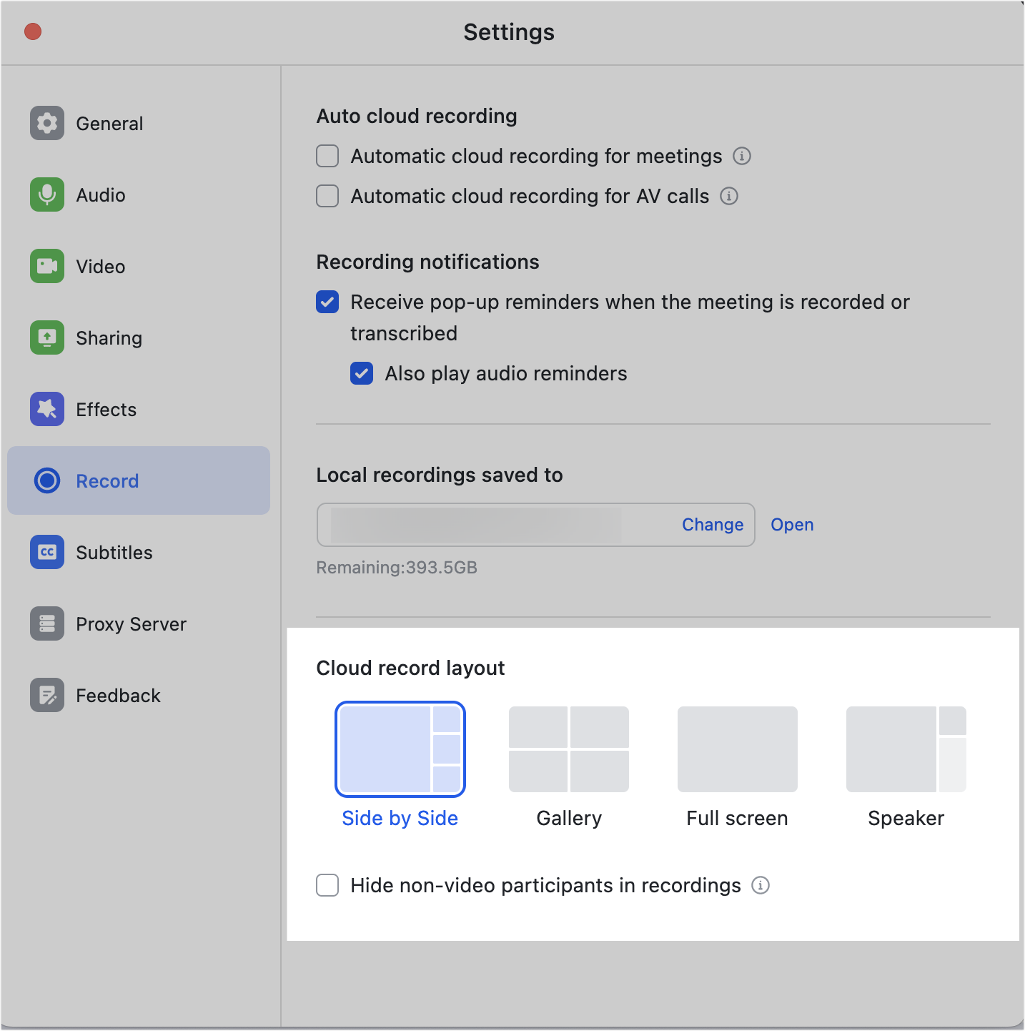Open the Effects sparkle icon
Viewport: 1025px width, 1031px height.
pyautogui.click(x=47, y=409)
